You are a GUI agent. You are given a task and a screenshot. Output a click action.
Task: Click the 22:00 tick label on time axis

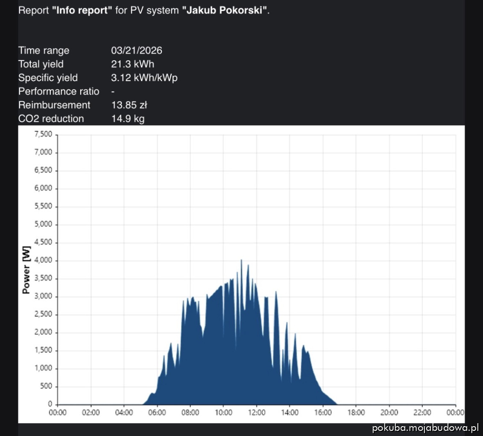coord(422,413)
